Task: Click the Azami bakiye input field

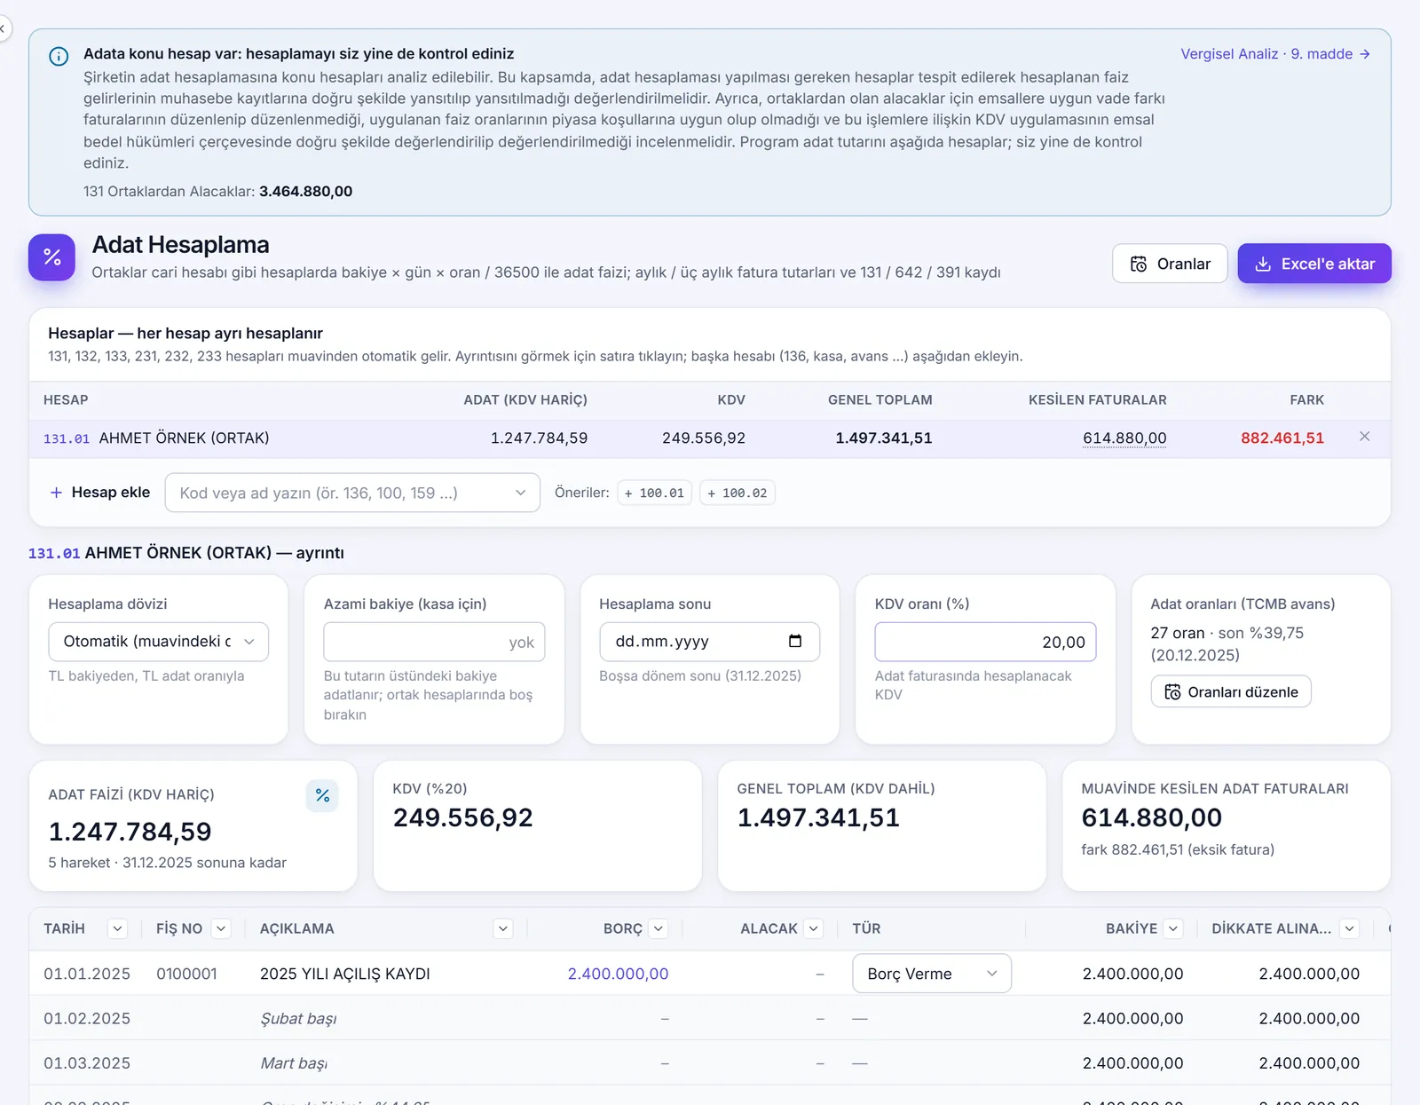Action: 434,642
